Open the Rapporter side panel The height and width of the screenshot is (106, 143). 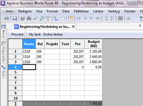tap(3, 52)
